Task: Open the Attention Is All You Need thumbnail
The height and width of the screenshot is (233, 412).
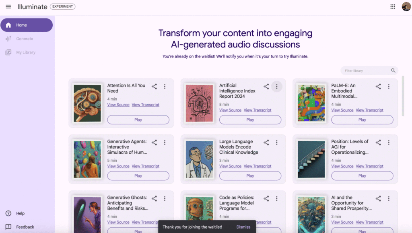Action: [87, 103]
